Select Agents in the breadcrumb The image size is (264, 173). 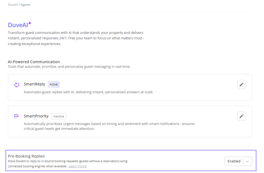(x=26, y=5)
